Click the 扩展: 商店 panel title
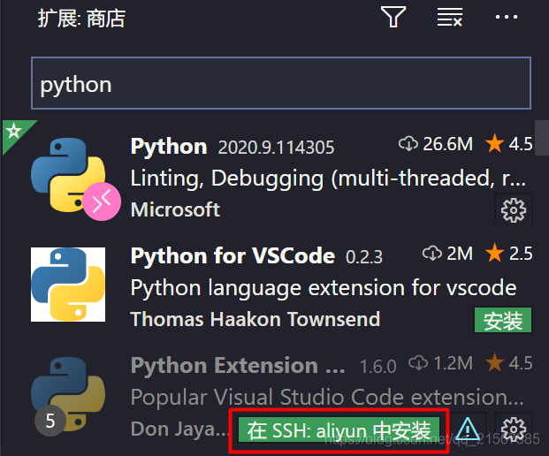The width and height of the screenshot is (549, 456). pos(81,19)
